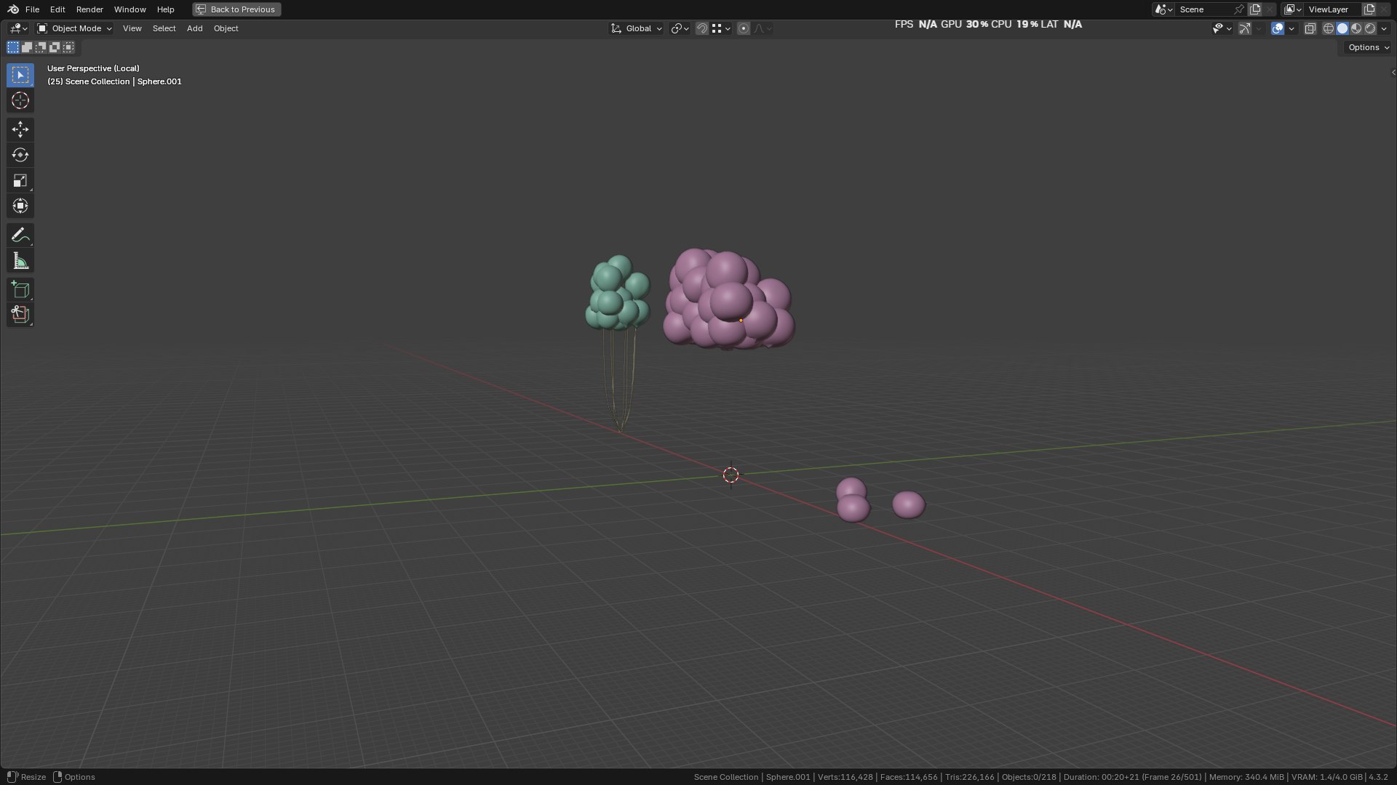The height and width of the screenshot is (785, 1397).
Task: Click the Resize hint in status bar
Action: (33, 777)
